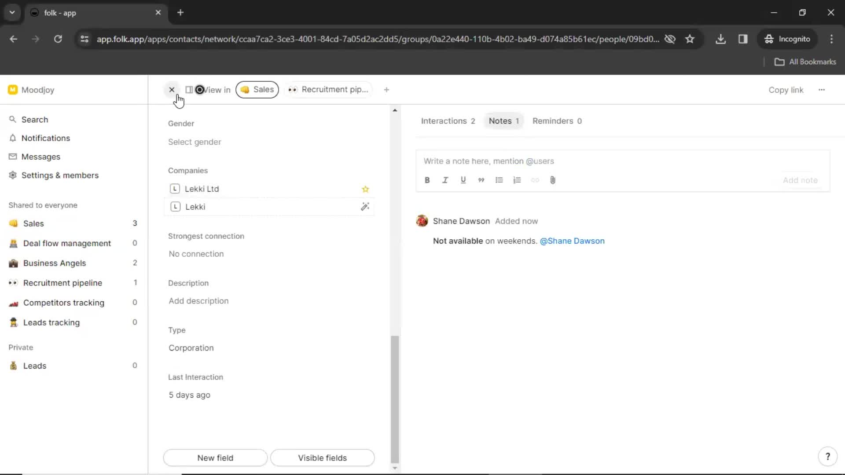Toggle the edit icon on Lekki

(x=365, y=206)
